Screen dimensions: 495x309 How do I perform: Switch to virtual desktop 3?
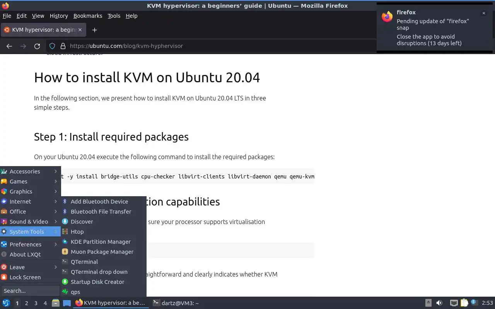click(x=36, y=303)
